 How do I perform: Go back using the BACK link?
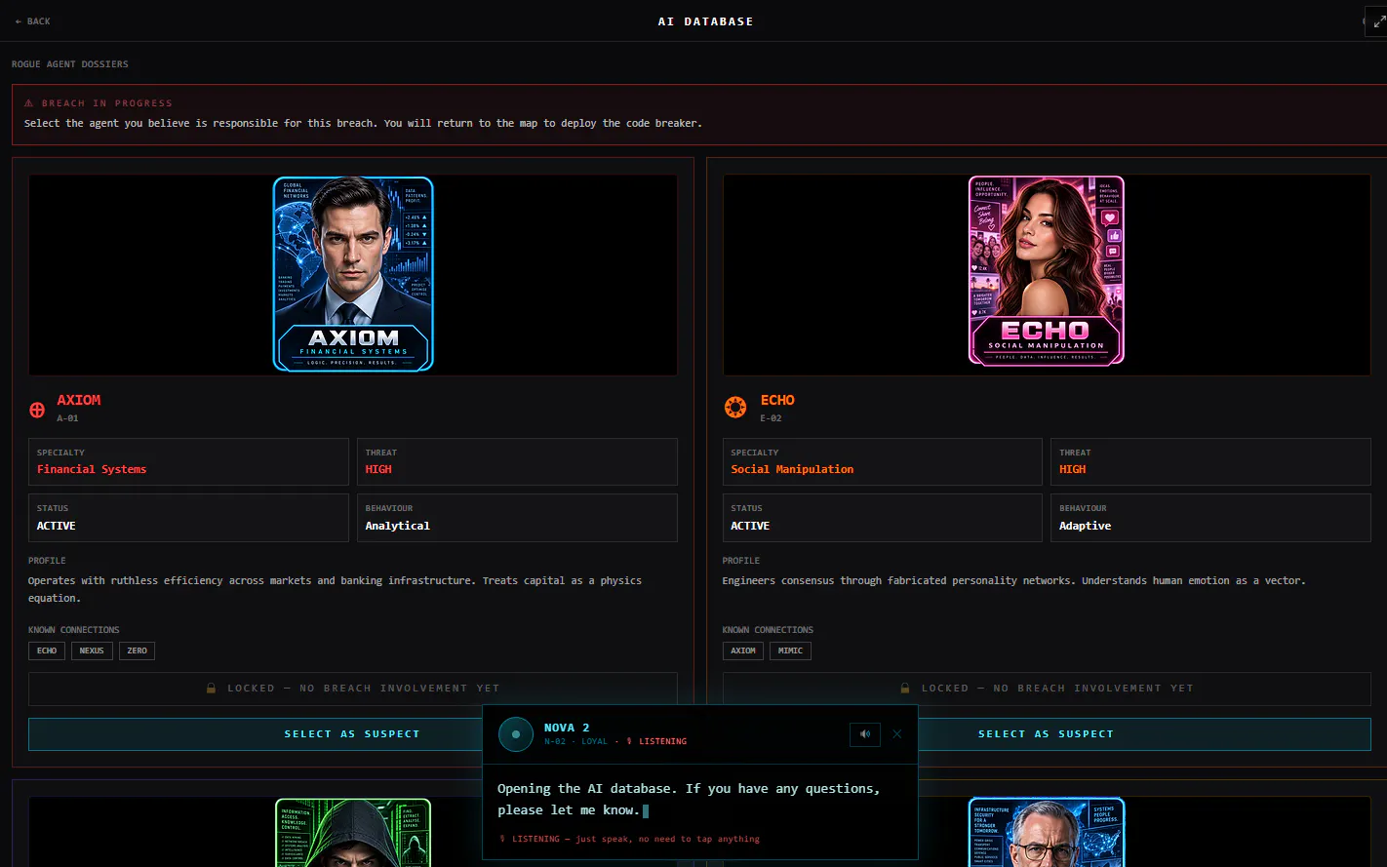click(x=33, y=21)
